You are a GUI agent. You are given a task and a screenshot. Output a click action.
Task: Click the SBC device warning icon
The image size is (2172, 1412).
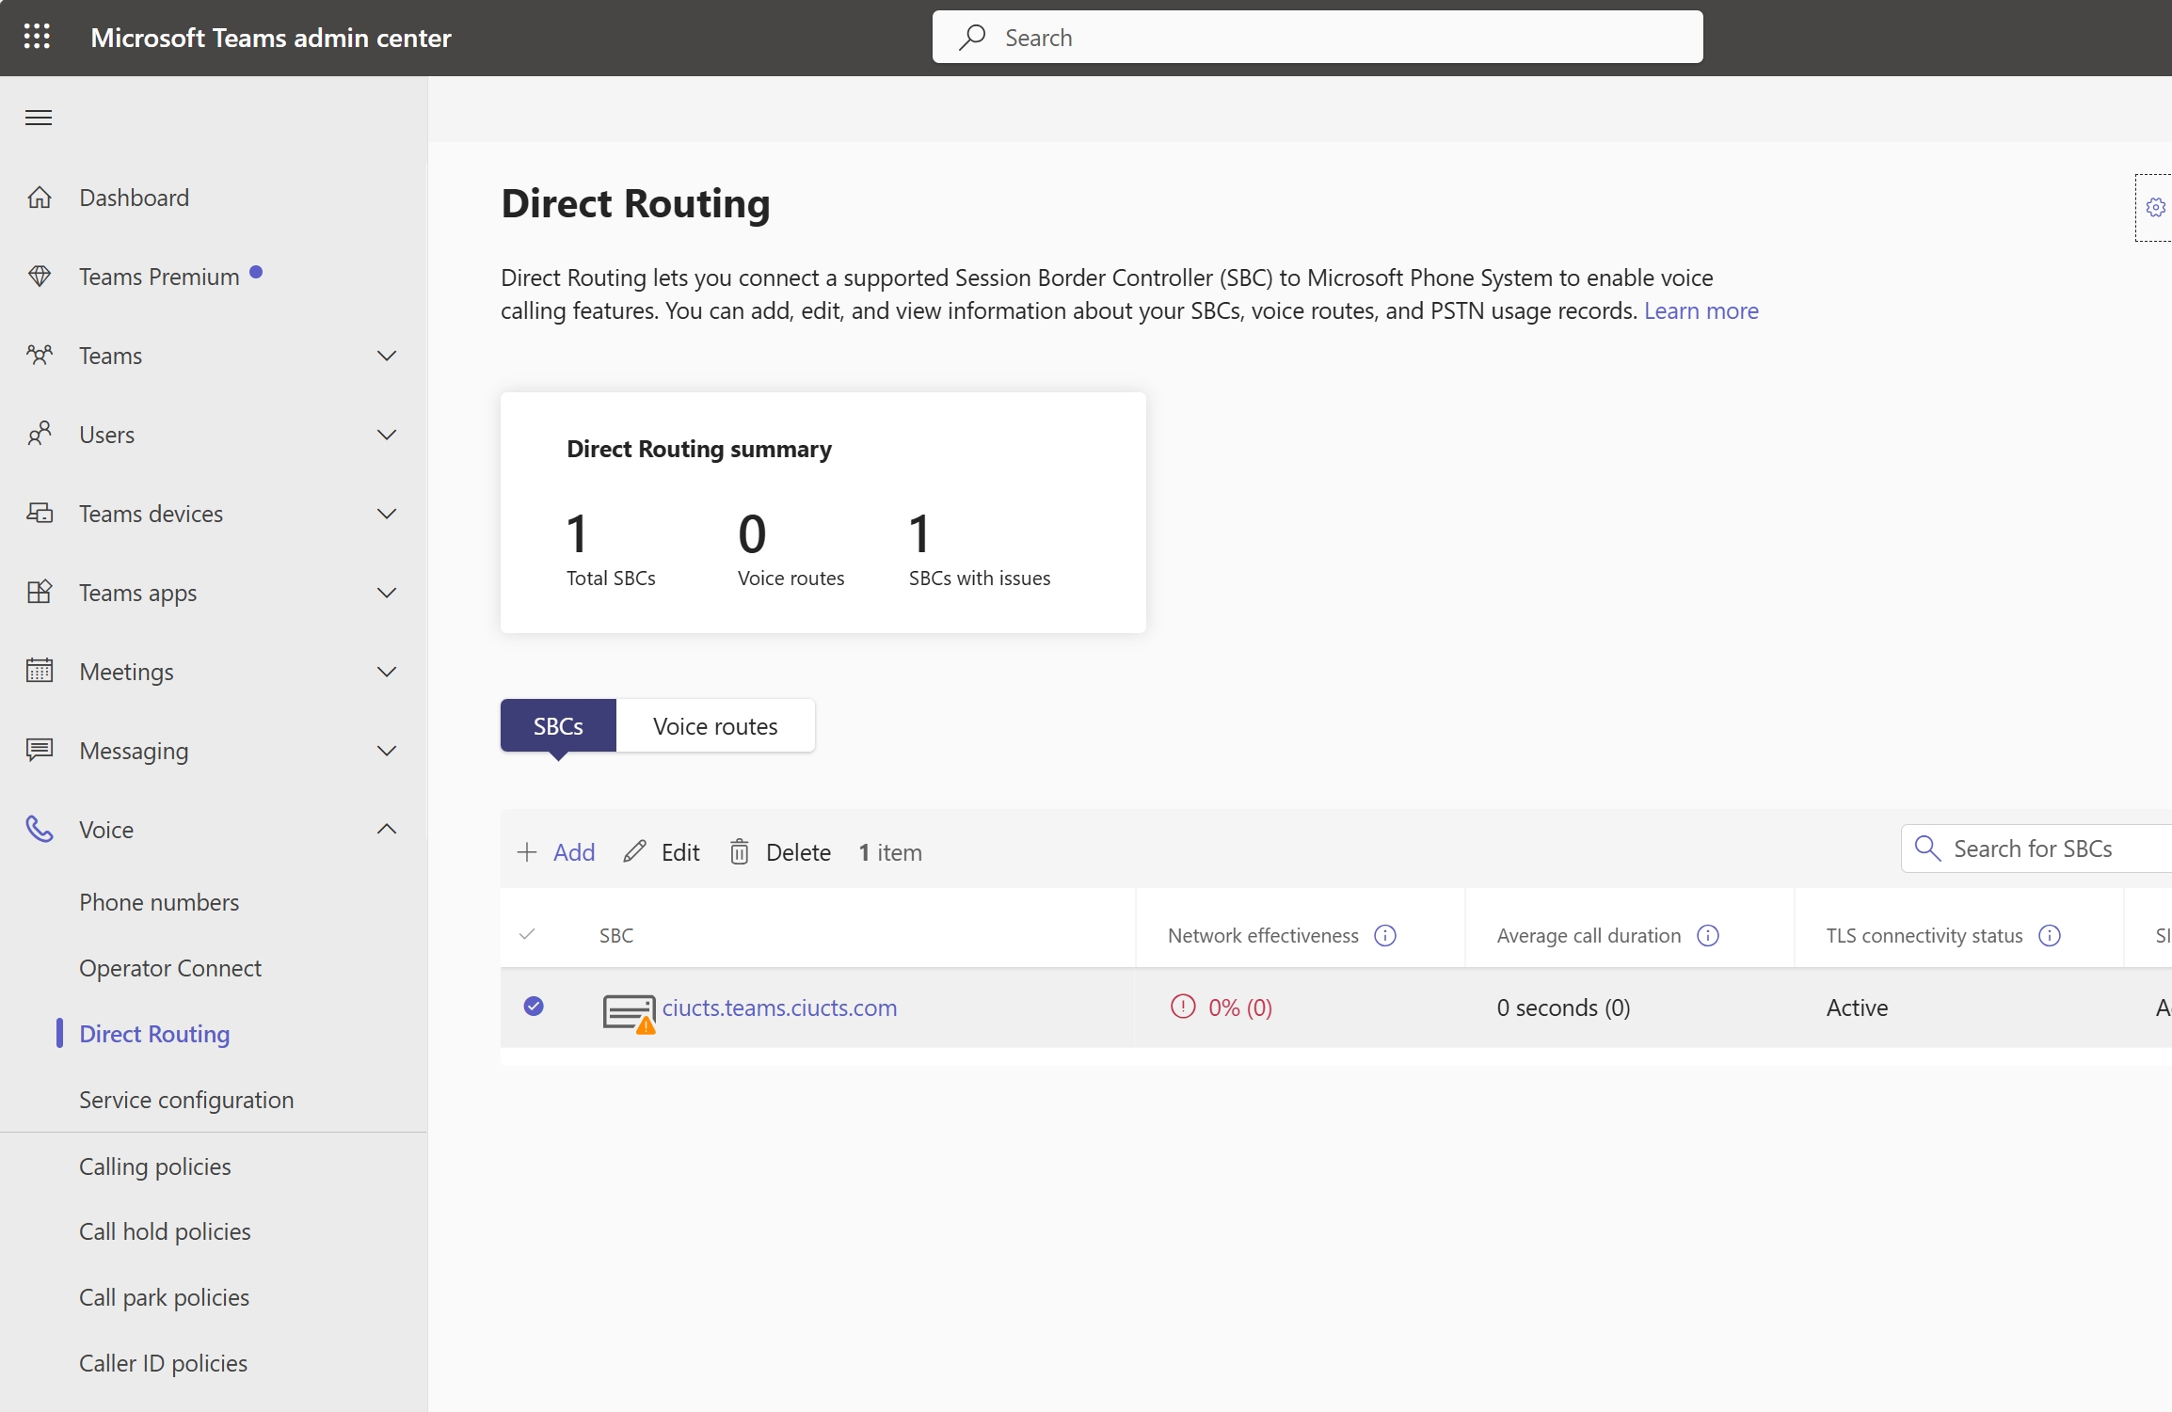(630, 1013)
